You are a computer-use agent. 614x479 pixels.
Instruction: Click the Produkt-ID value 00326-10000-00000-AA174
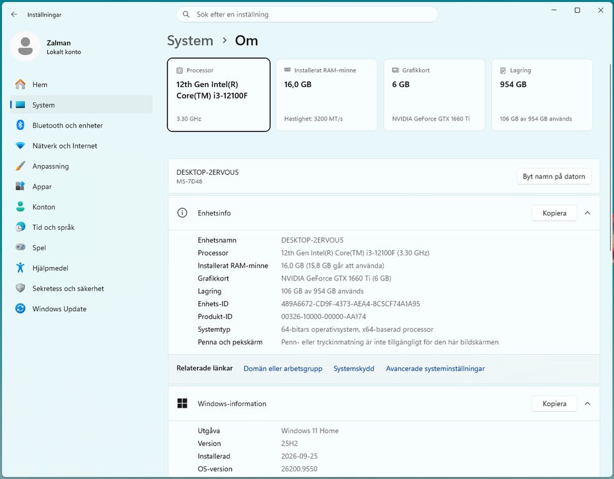[324, 316]
